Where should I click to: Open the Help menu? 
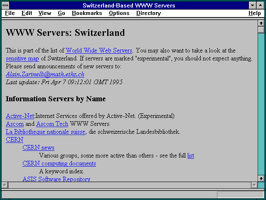click(255, 13)
